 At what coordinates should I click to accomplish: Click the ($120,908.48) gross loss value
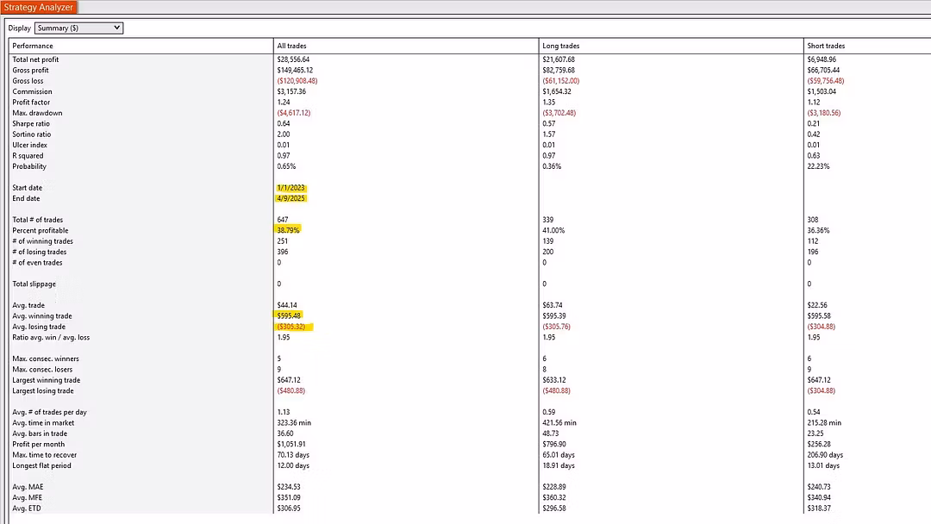[x=297, y=81]
